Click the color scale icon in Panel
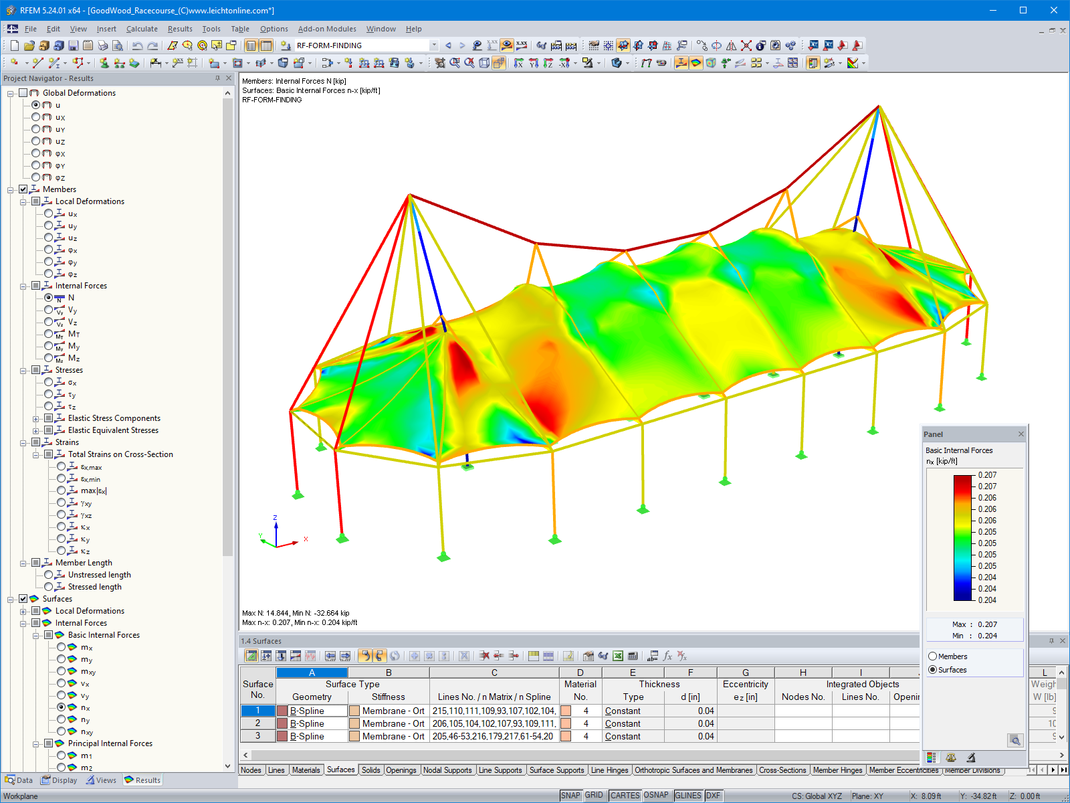This screenshot has width=1070, height=803. pyautogui.click(x=931, y=757)
